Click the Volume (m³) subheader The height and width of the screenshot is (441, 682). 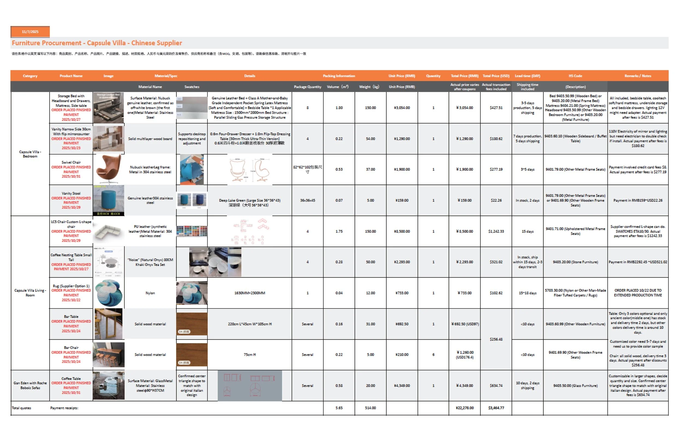[x=338, y=87]
